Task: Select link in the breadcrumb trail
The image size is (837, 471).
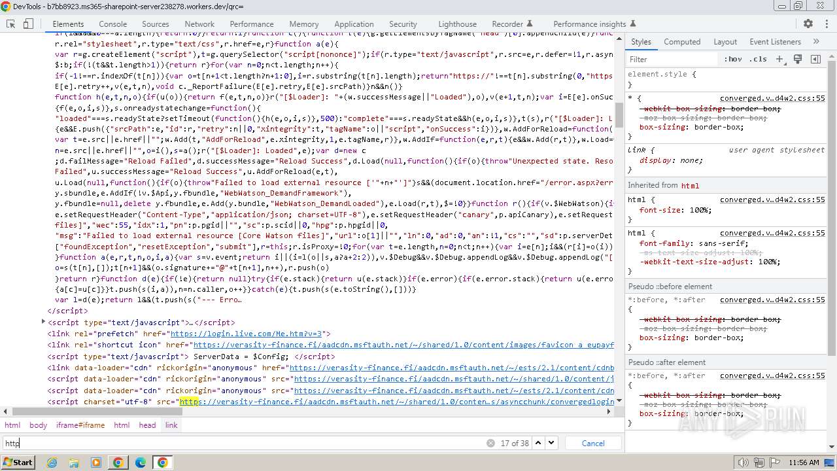Action: [x=171, y=425]
